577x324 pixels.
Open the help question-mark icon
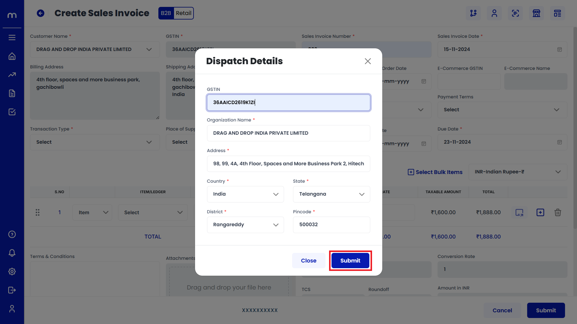tap(12, 234)
